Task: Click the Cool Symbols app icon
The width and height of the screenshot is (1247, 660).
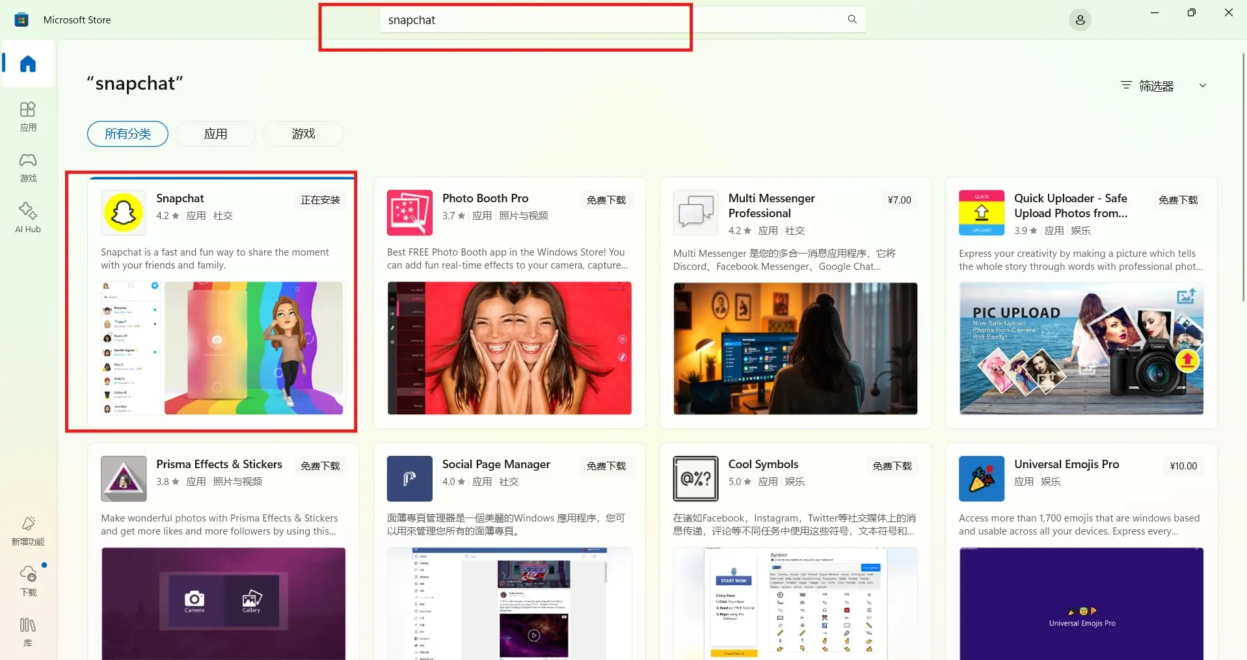Action: (x=696, y=479)
